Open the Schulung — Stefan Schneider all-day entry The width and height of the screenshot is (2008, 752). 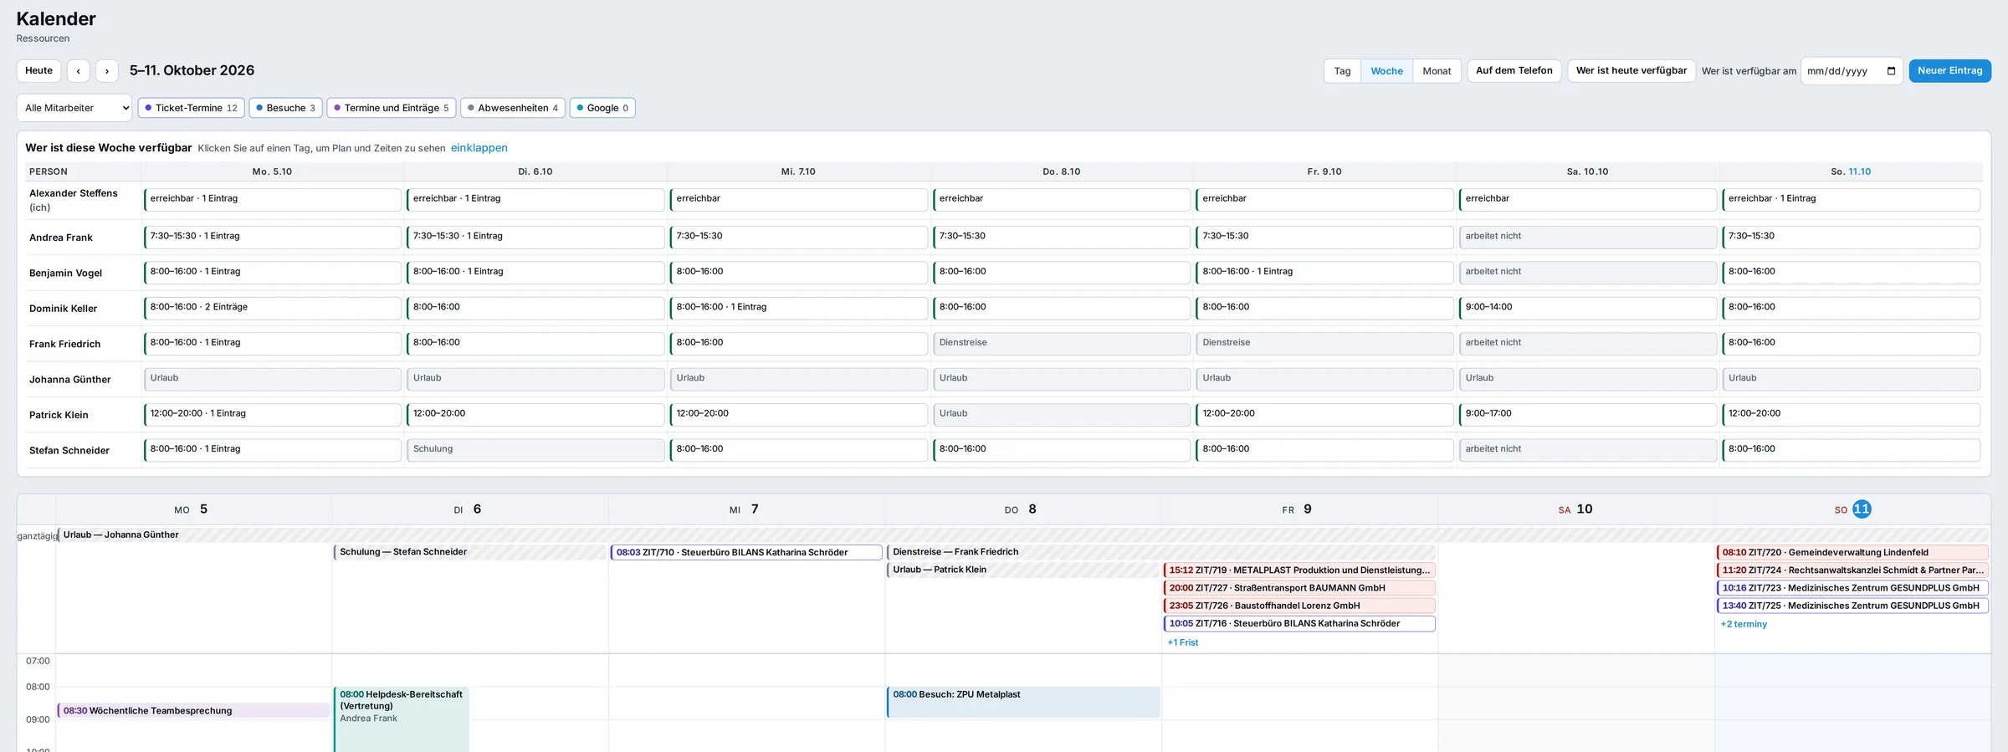tap(470, 552)
